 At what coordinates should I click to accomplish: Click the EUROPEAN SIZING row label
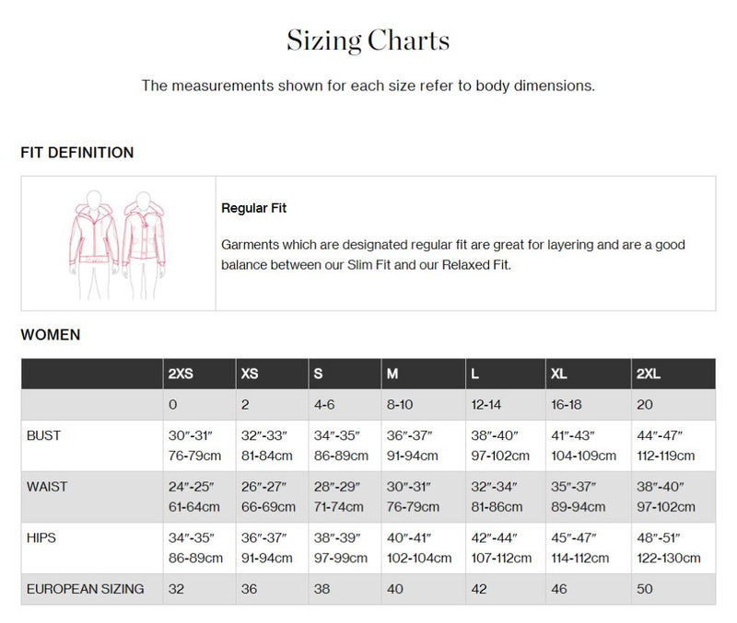[86, 589]
